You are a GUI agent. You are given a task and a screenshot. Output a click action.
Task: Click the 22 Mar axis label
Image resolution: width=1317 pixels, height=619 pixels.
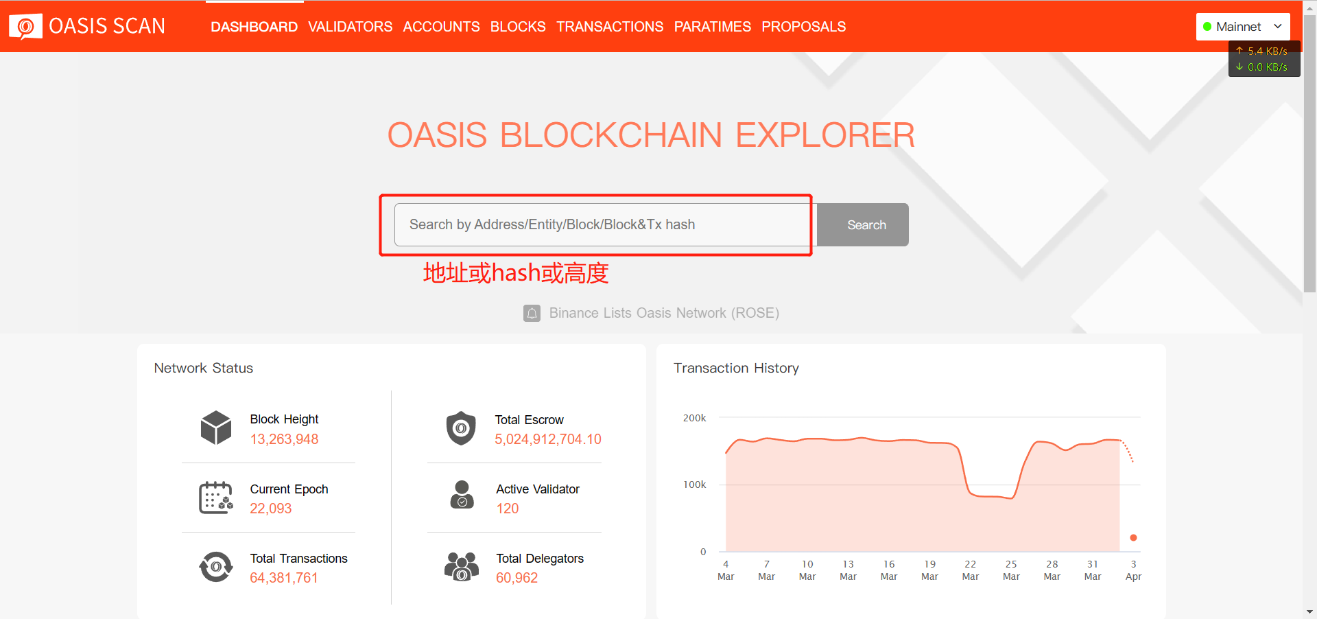coord(971,570)
